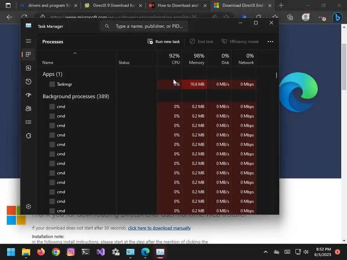
Task: Collapse the columns sort chevron above Name
Action: (75, 53)
